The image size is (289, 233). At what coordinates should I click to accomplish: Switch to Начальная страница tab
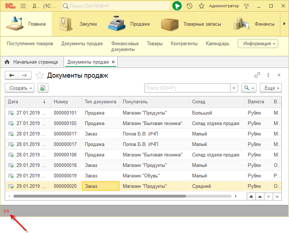pos(32,62)
